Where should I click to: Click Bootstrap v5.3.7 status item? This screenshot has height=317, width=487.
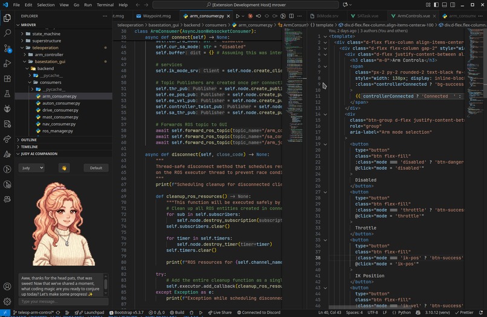[x=126, y=313]
